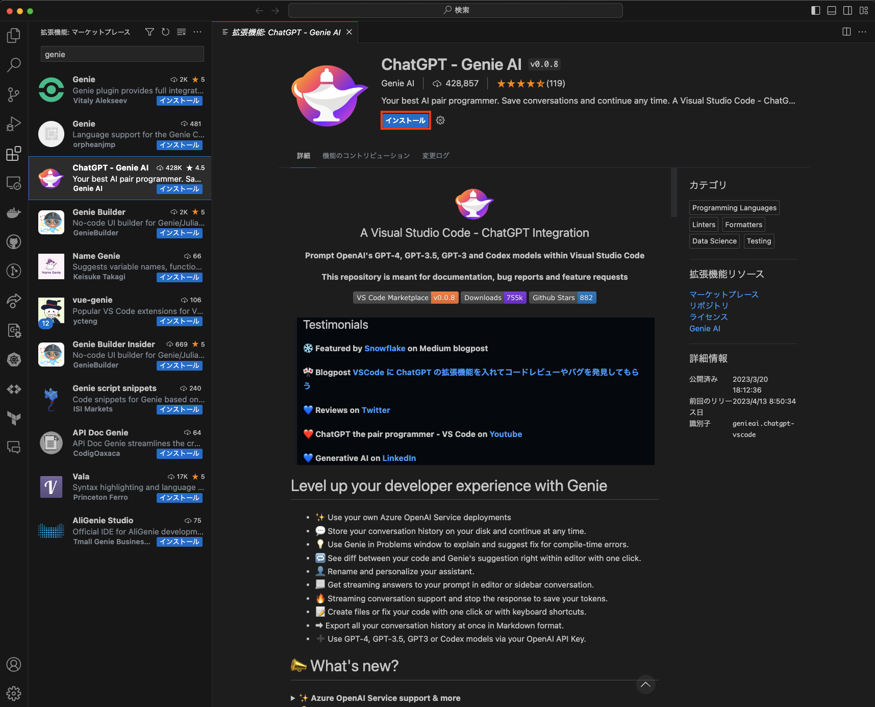875x707 pixels.
Task: Open the Remote Explorer view
Action: pos(14,183)
